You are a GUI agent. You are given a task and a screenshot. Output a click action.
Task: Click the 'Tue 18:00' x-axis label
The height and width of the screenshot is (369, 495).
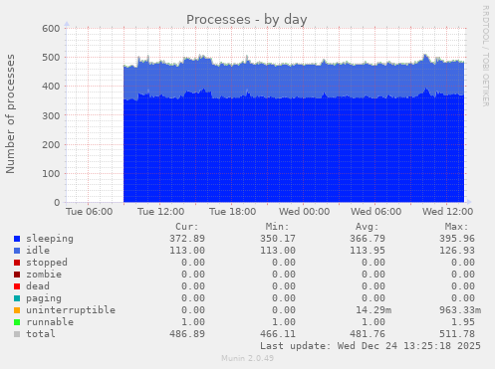[233, 212]
